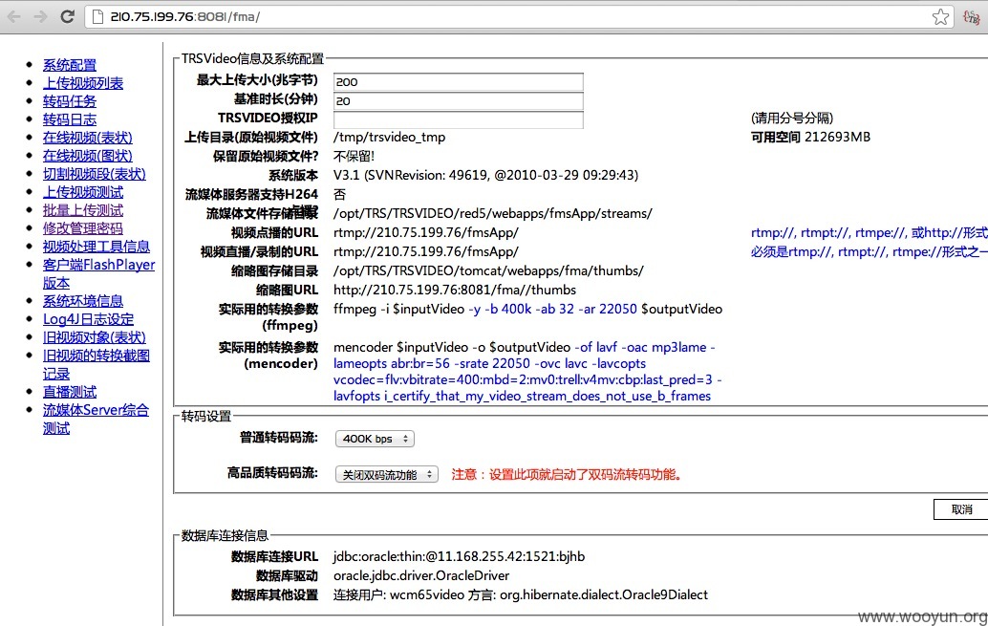
Task: Click the page icon in address bar
Action: click(x=97, y=17)
